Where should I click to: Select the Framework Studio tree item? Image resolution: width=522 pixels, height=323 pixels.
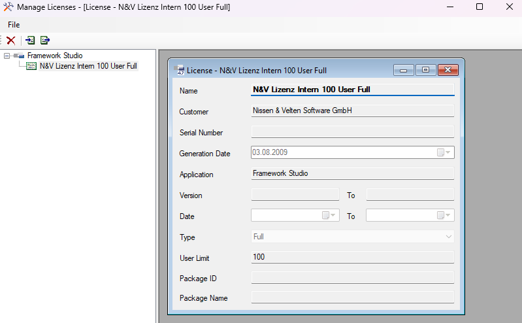pyautogui.click(x=55, y=56)
